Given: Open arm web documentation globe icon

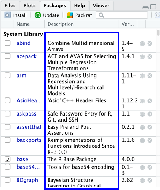Looking at the screenshot, I should point(142,76).
